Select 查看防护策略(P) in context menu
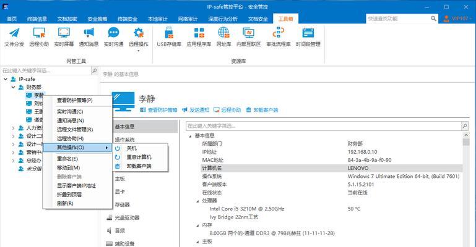 (x=78, y=100)
